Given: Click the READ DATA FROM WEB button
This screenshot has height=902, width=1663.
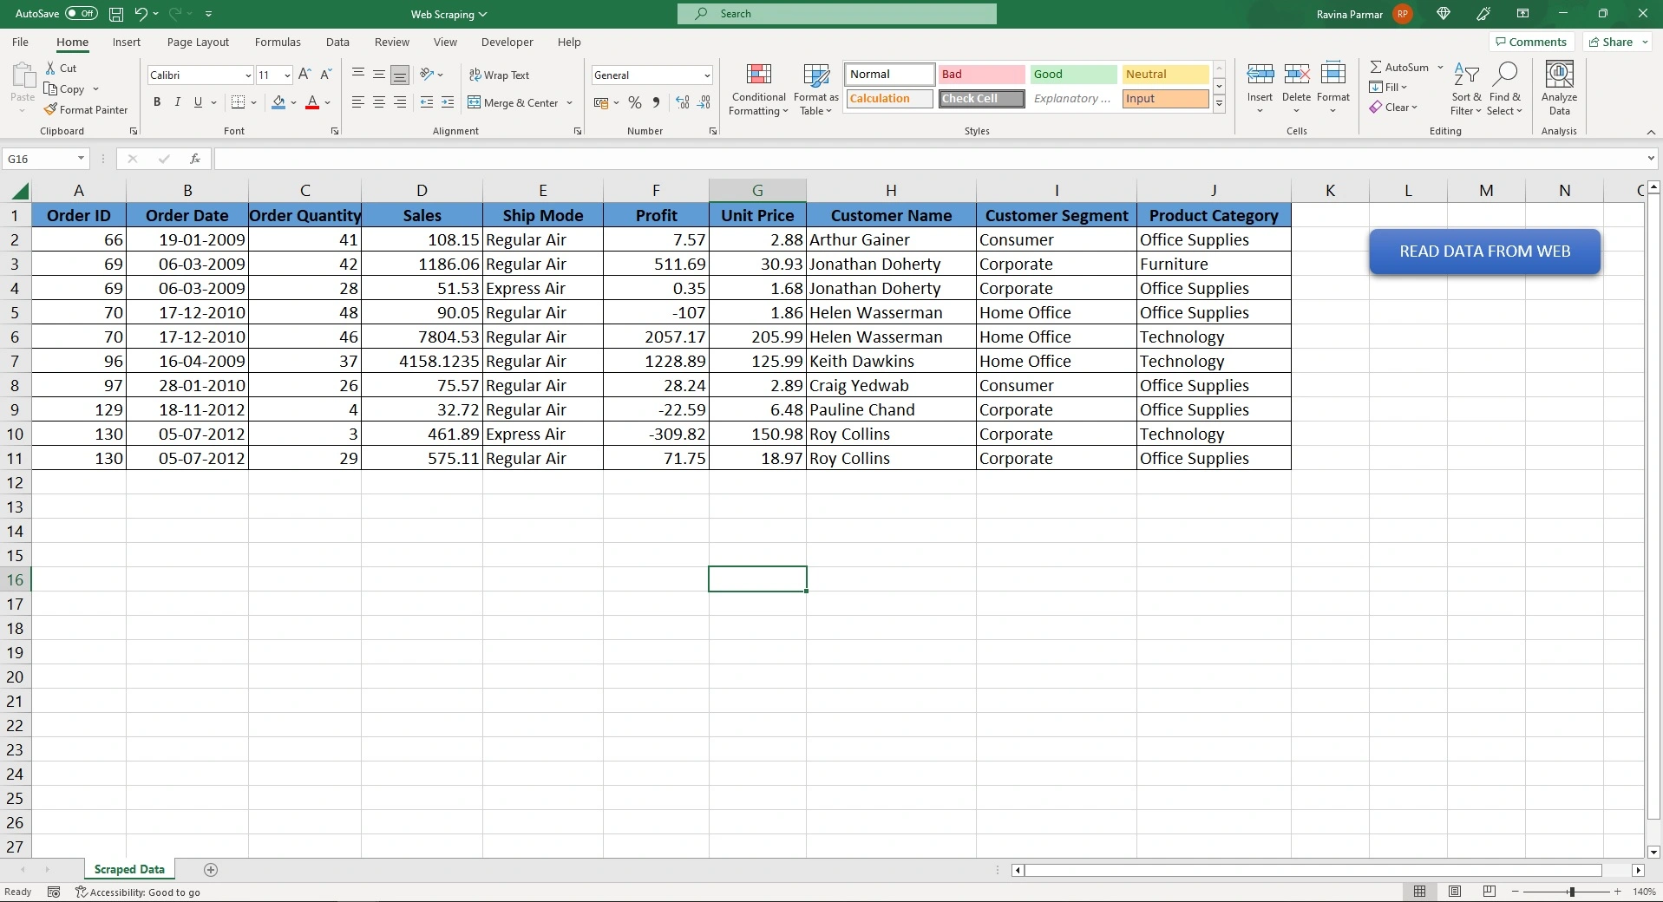Looking at the screenshot, I should pos(1484,252).
